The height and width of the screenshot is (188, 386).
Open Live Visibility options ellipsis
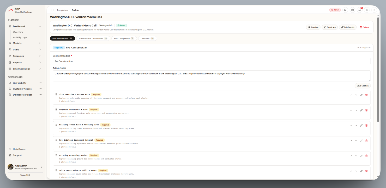click(x=40, y=83)
